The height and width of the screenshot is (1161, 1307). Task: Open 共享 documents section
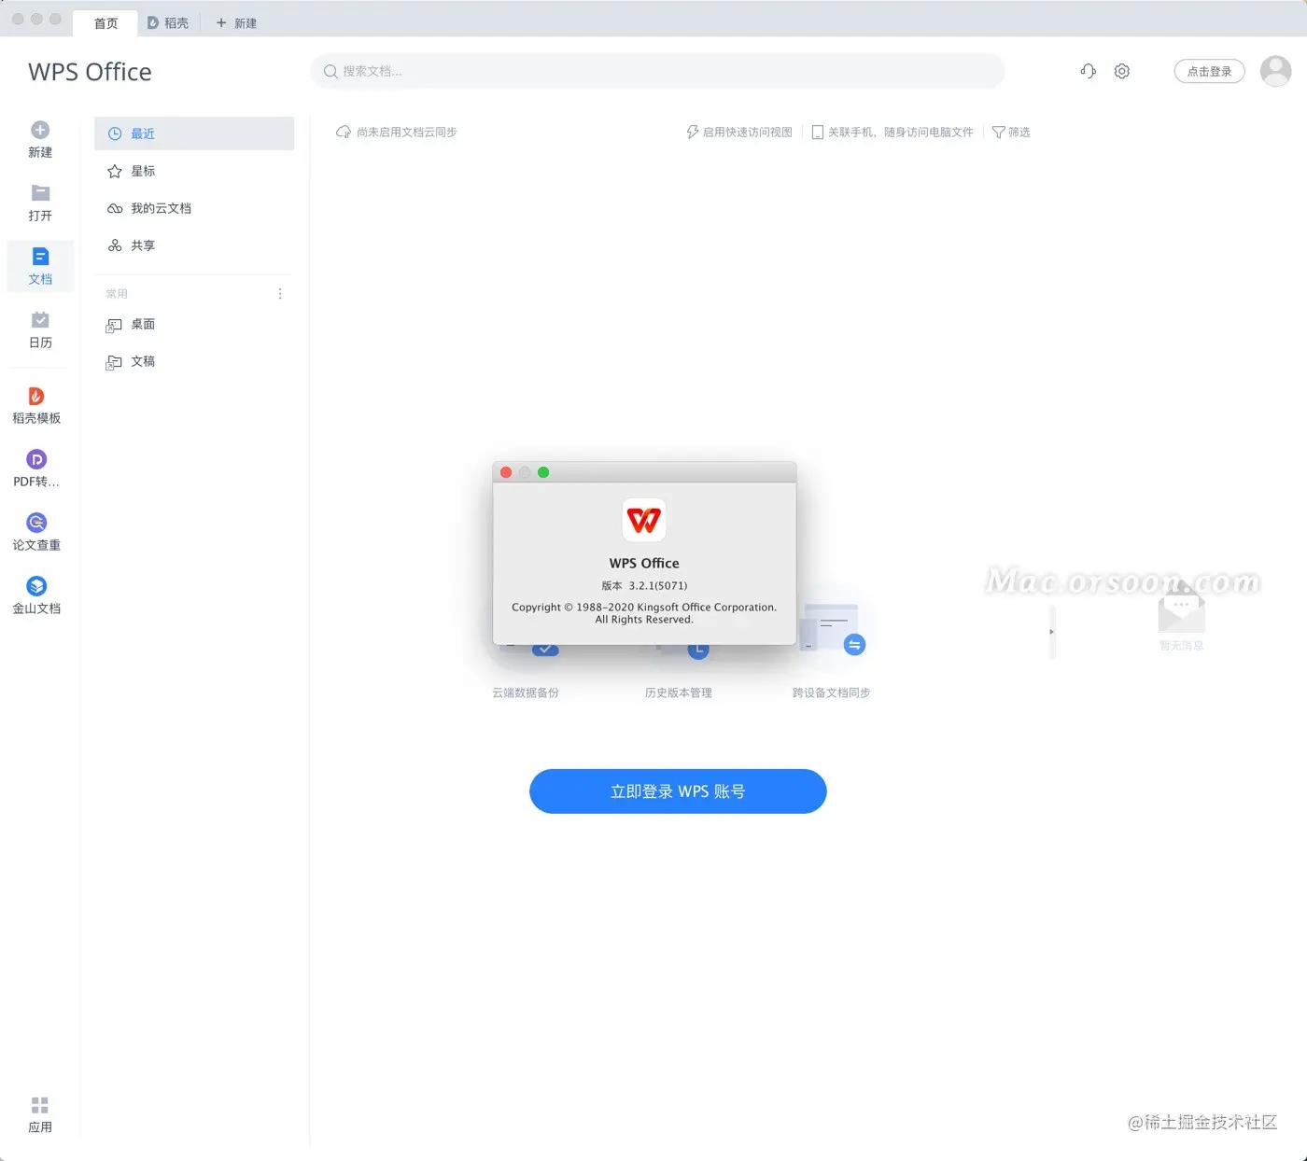194,245
